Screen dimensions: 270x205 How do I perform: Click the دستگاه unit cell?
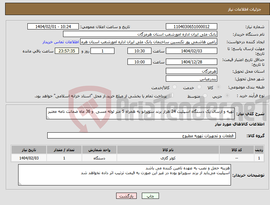point(99,158)
